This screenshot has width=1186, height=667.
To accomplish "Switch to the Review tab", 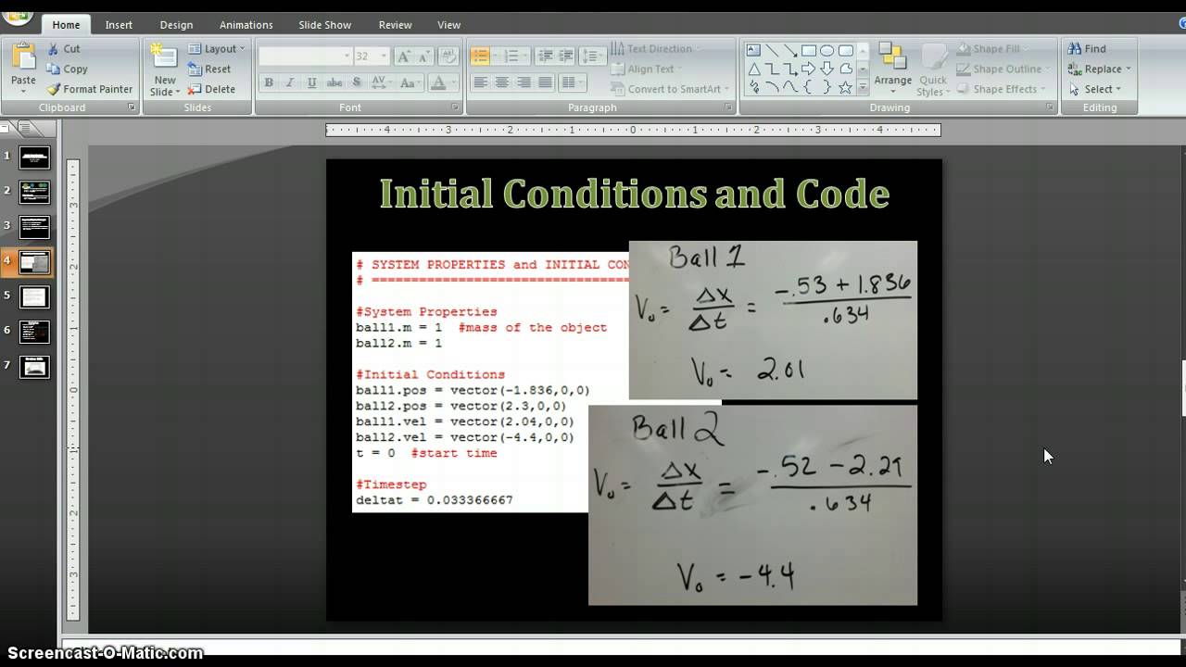I will [x=396, y=25].
